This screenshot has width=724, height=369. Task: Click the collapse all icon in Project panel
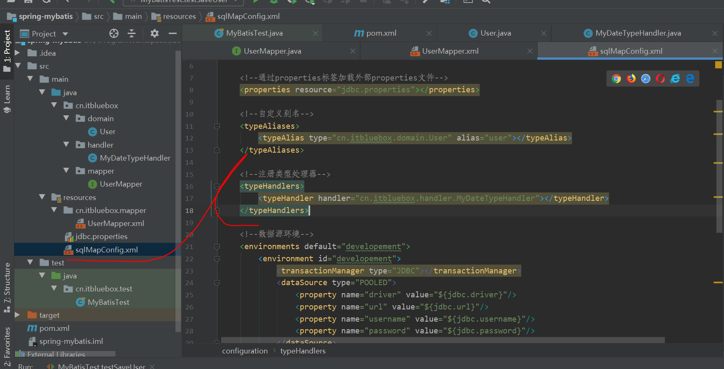(131, 34)
